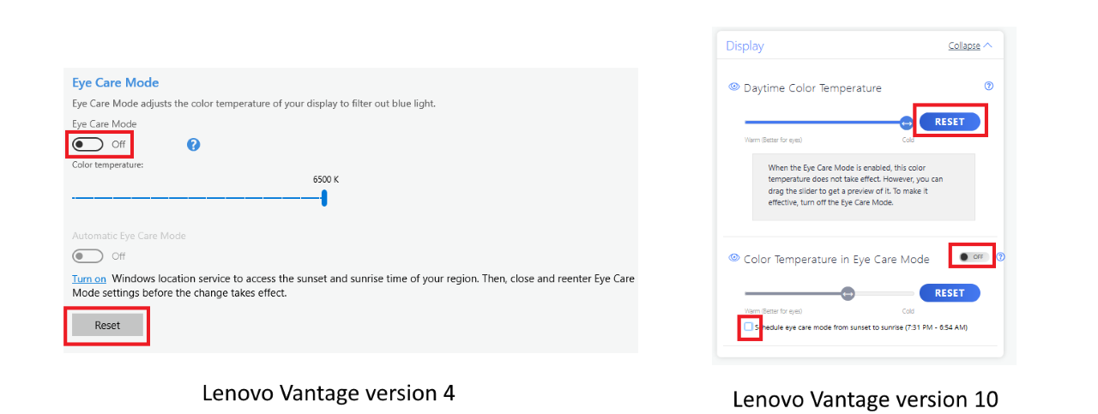Click the Eye Care Mode temperature slider handle
The width and height of the screenshot is (1098, 414).
[x=848, y=293]
